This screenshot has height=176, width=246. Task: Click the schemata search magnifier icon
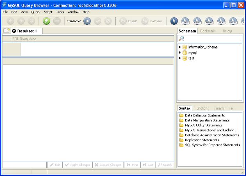click(x=182, y=39)
